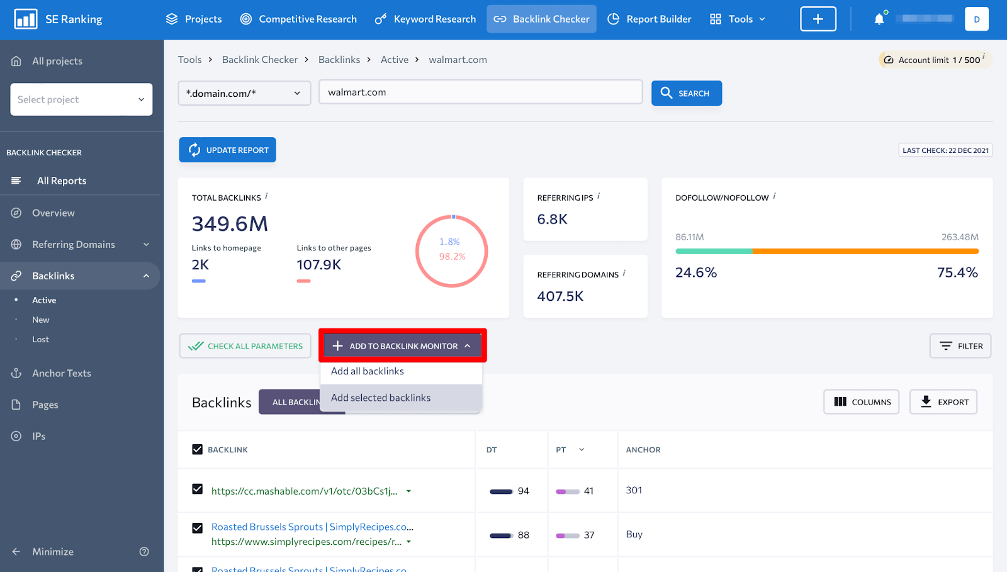Viewport: 1007px width, 572px height.
Task: Click the Update Report button
Action: (x=227, y=150)
